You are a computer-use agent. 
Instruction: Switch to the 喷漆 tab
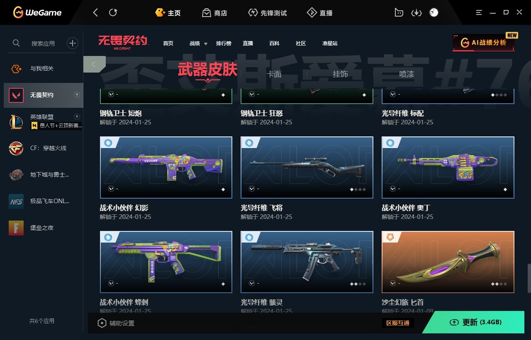click(407, 74)
